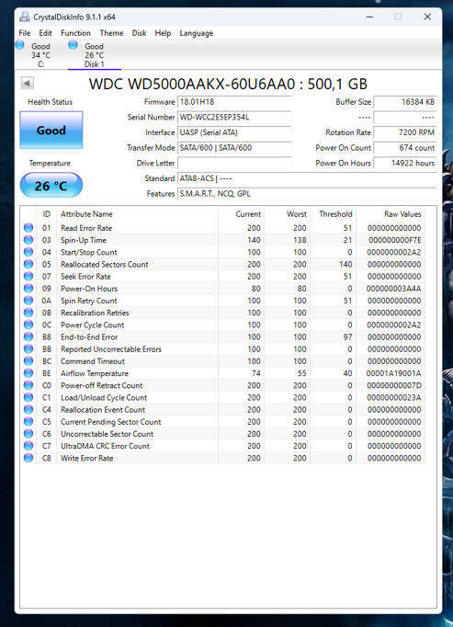Click the empty Drive Letter field
The height and width of the screenshot is (627, 453).
[234, 163]
